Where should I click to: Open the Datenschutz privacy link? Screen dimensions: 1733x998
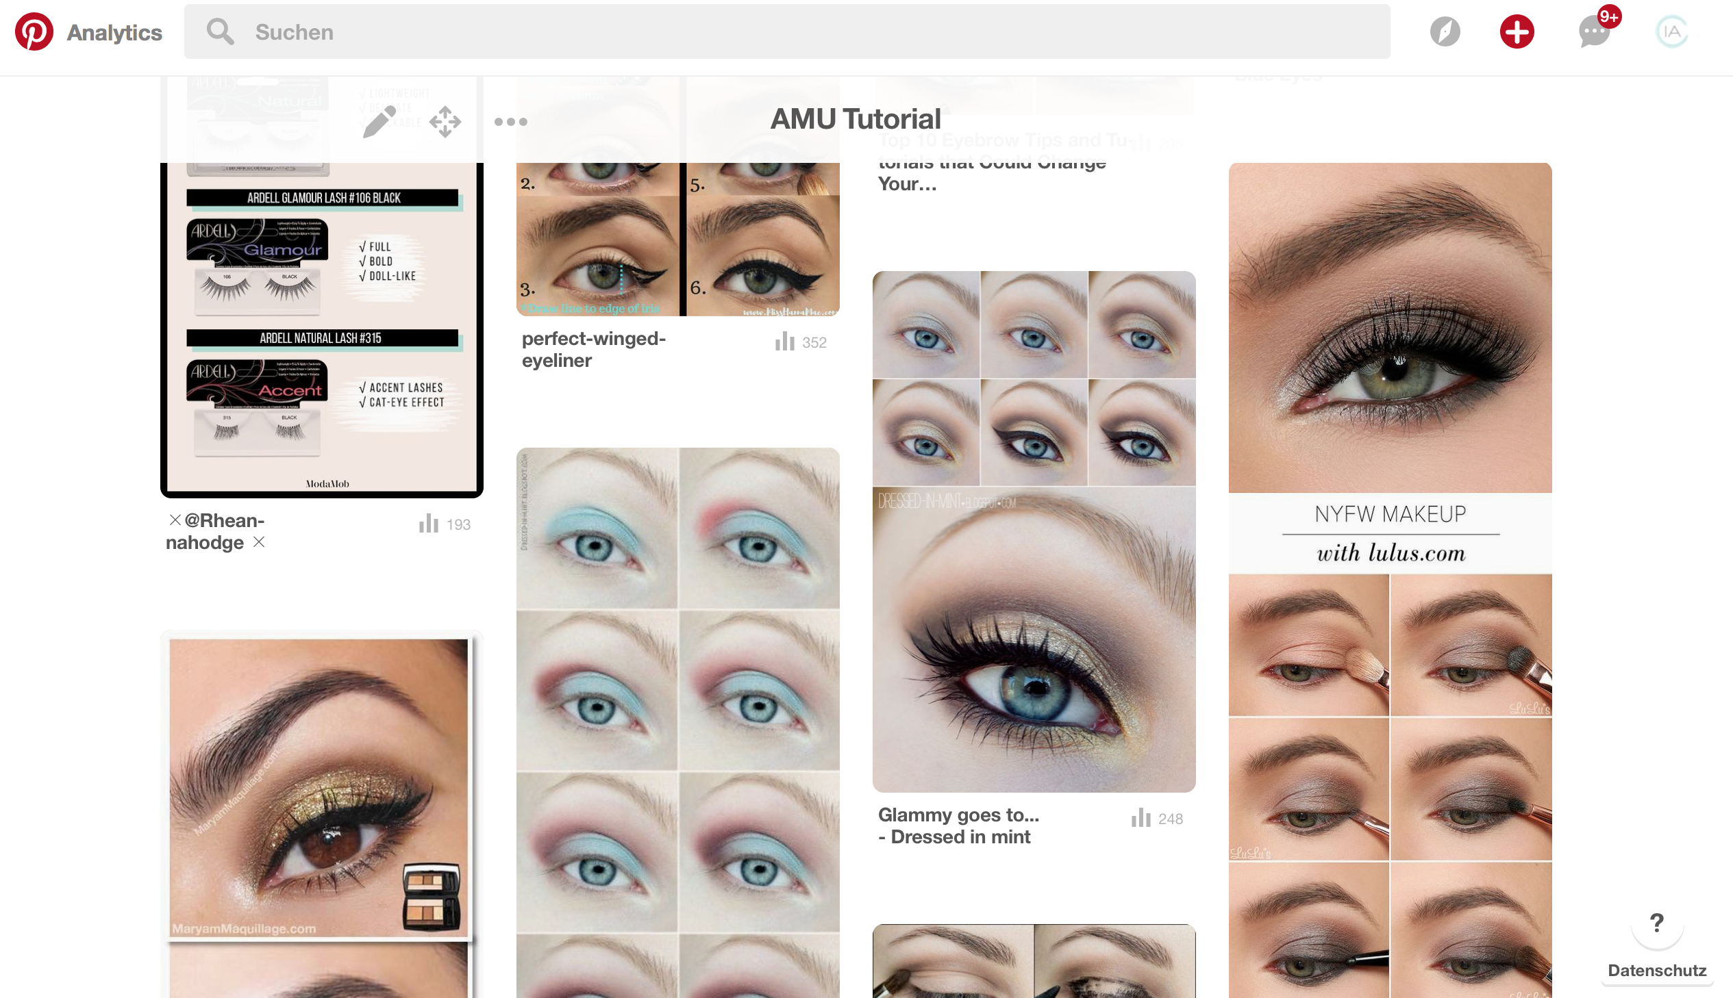pos(1657,970)
